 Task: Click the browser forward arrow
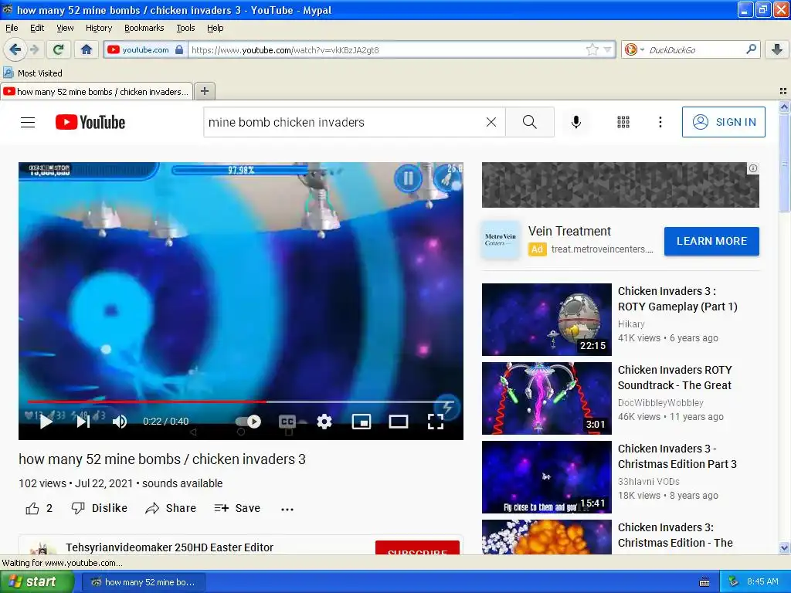[35, 49]
